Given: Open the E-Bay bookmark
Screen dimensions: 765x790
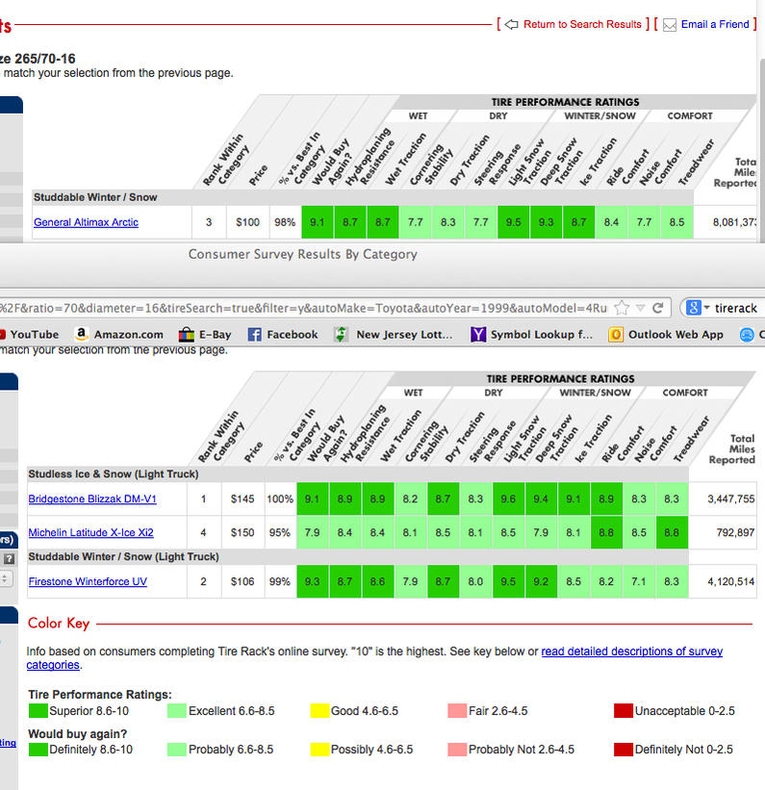Looking at the screenshot, I should pyautogui.click(x=205, y=335).
